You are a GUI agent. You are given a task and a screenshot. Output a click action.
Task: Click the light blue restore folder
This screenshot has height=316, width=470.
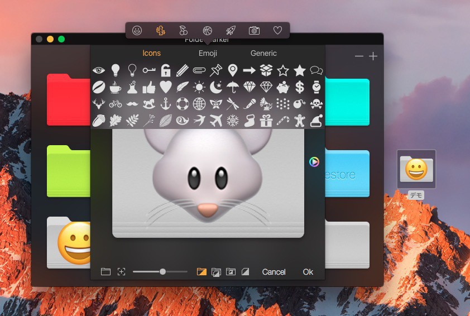(347, 174)
